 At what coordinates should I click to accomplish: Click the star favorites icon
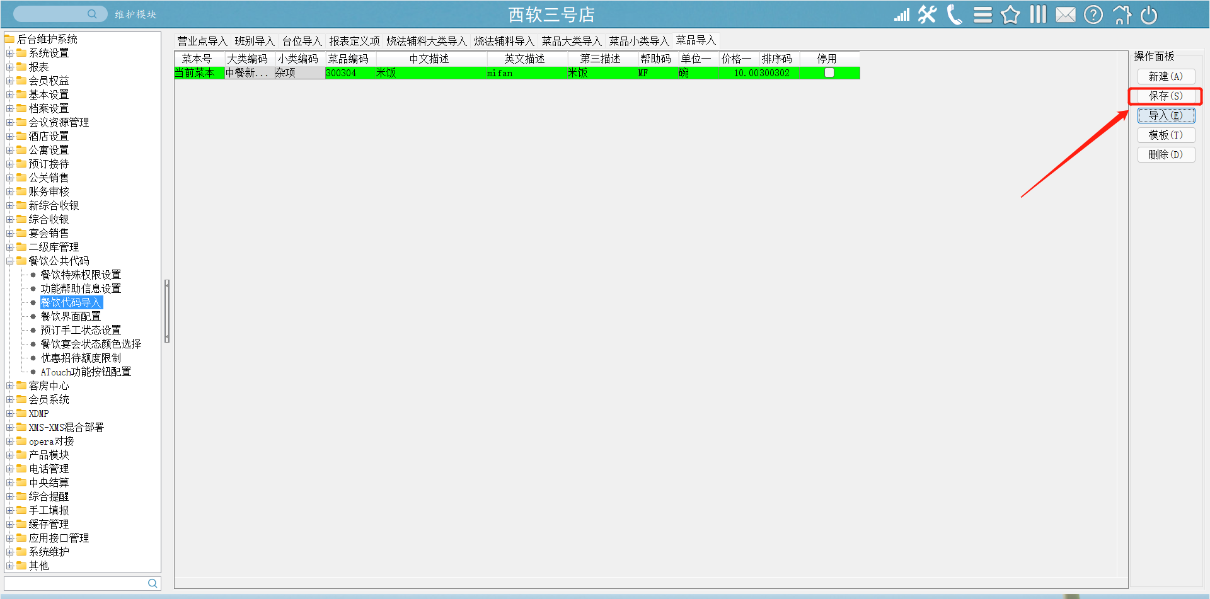(x=1010, y=14)
